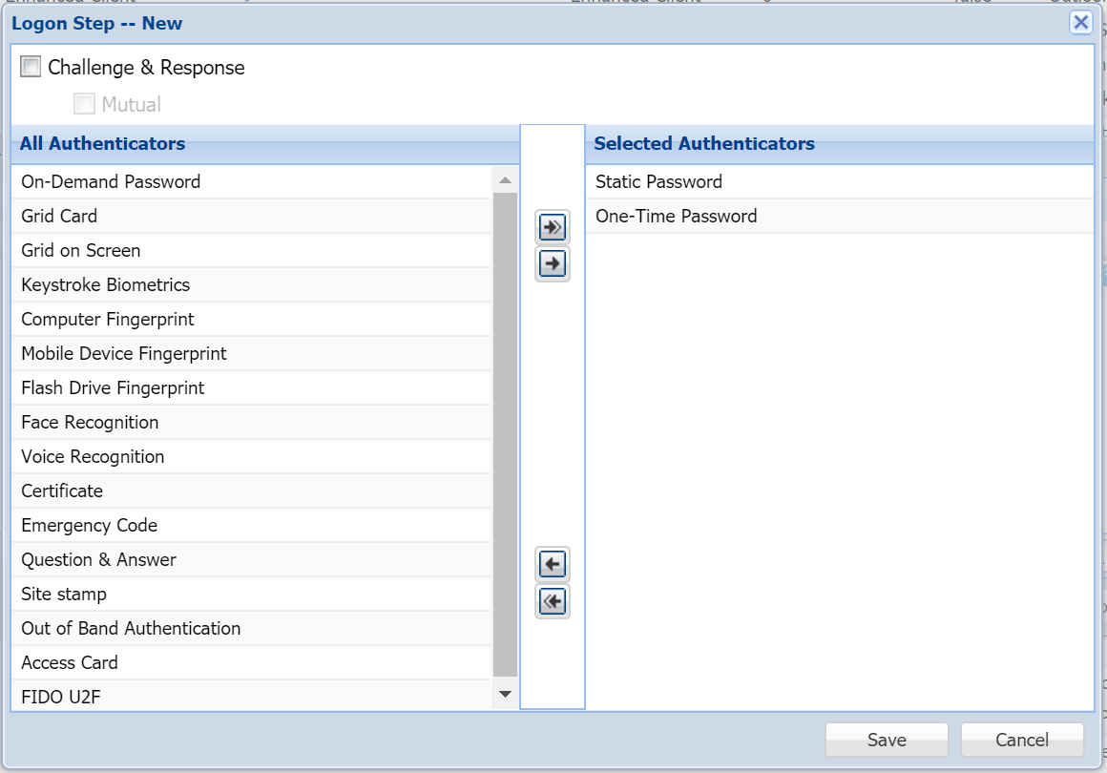Click the remove selected authenticator left-arrow icon
The image size is (1107, 773).
click(552, 565)
